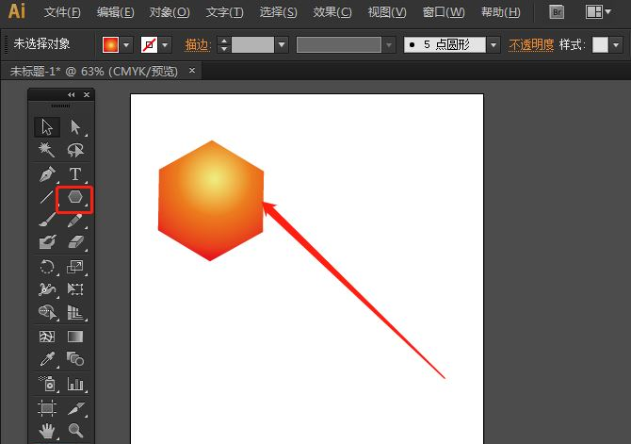Select the Magic Wand tool
The image size is (631, 444).
point(47,150)
